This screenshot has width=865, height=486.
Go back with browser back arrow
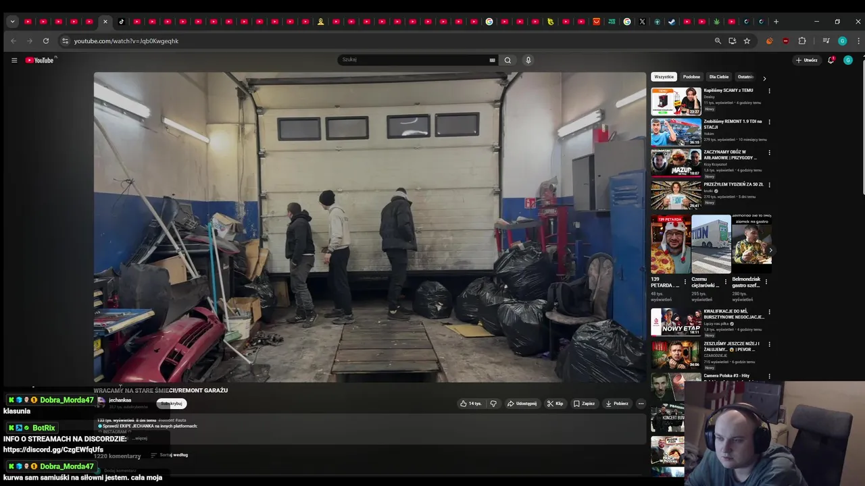[x=13, y=41]
